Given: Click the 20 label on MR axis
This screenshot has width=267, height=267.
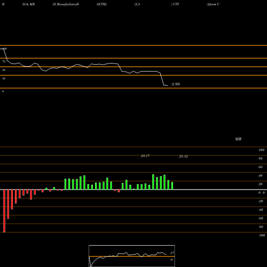Looking at the screenshot, I should (261, 184).
